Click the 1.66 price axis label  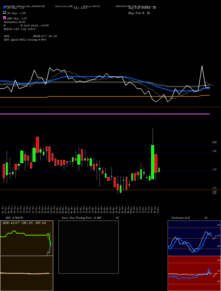[214, 151]
